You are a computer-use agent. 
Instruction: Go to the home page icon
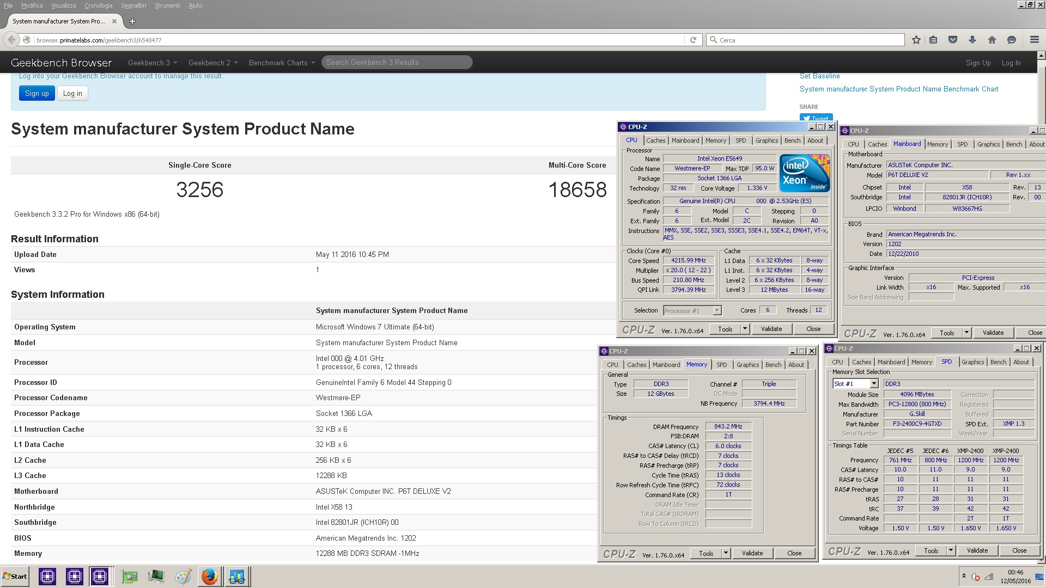[992, 40]
